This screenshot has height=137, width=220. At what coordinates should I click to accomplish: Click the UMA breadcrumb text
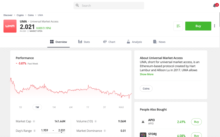(x=41, y=15)
